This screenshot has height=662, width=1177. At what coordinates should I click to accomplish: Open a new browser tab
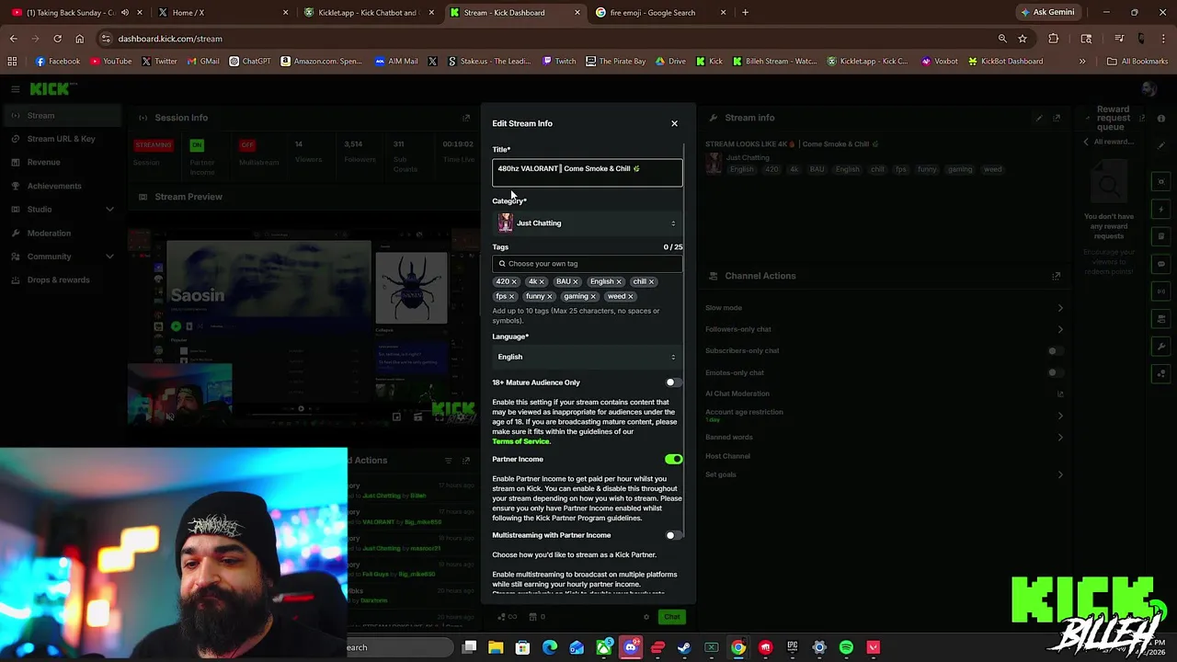(x=745, y=13)
